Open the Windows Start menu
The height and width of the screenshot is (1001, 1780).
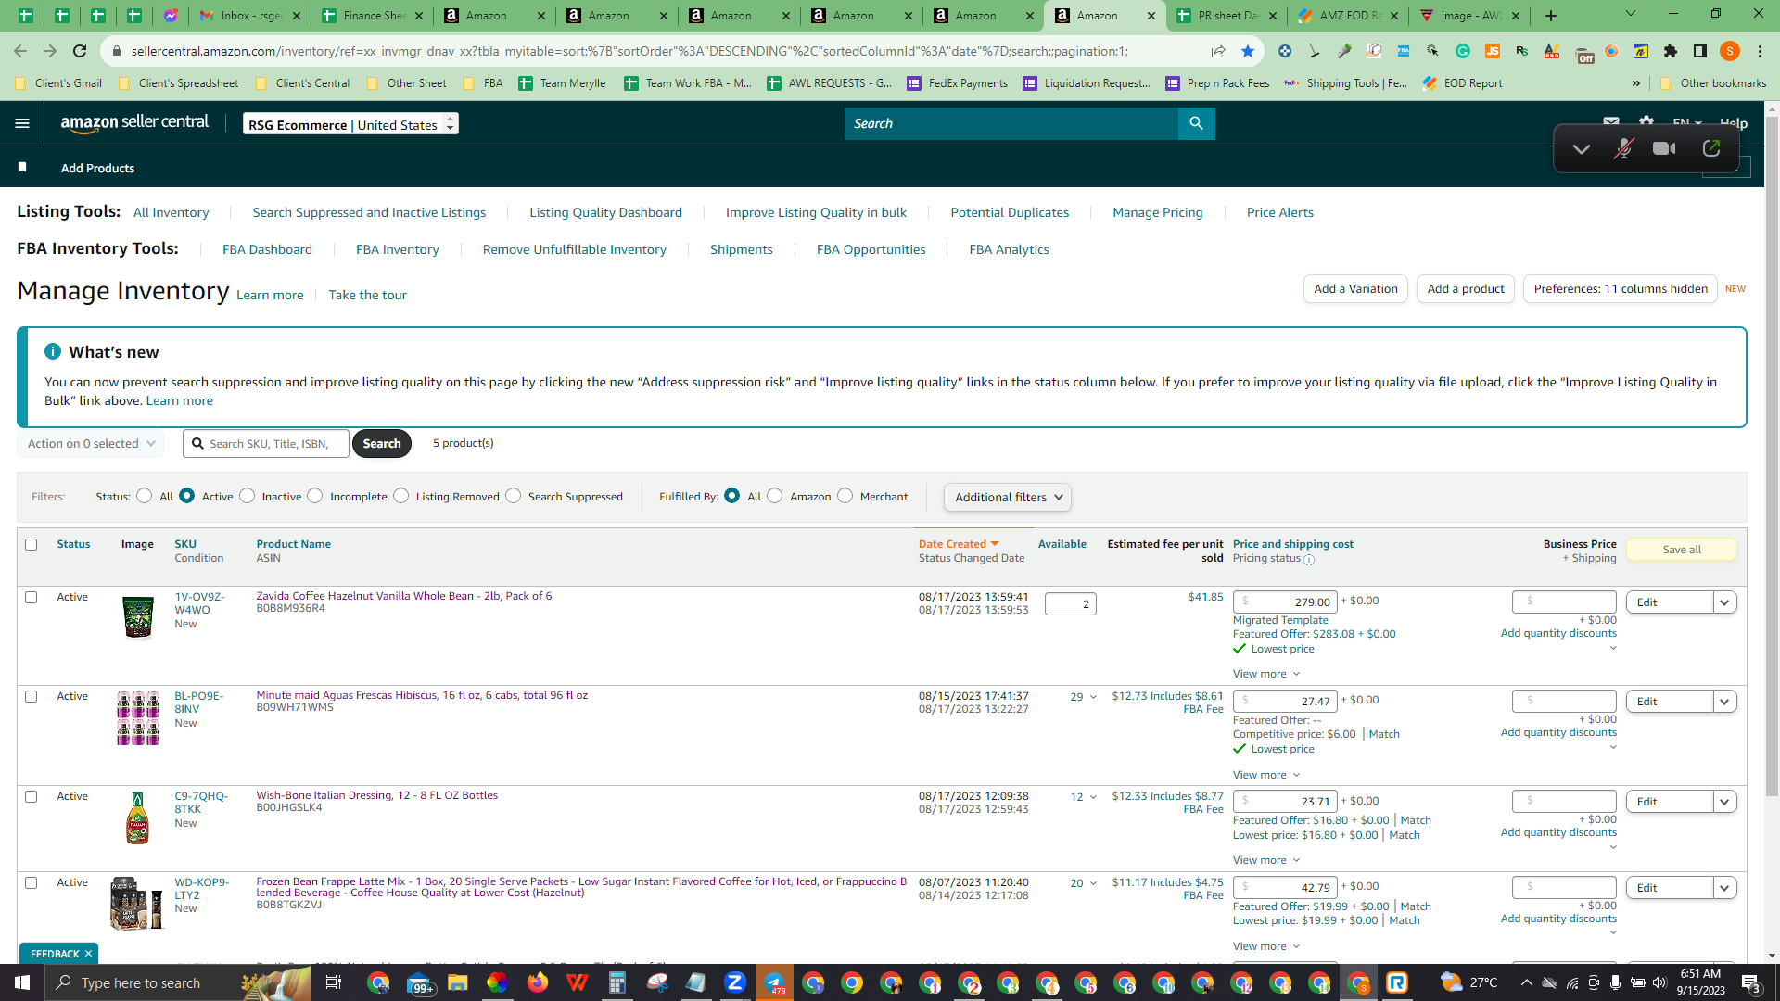coord(22,982)
